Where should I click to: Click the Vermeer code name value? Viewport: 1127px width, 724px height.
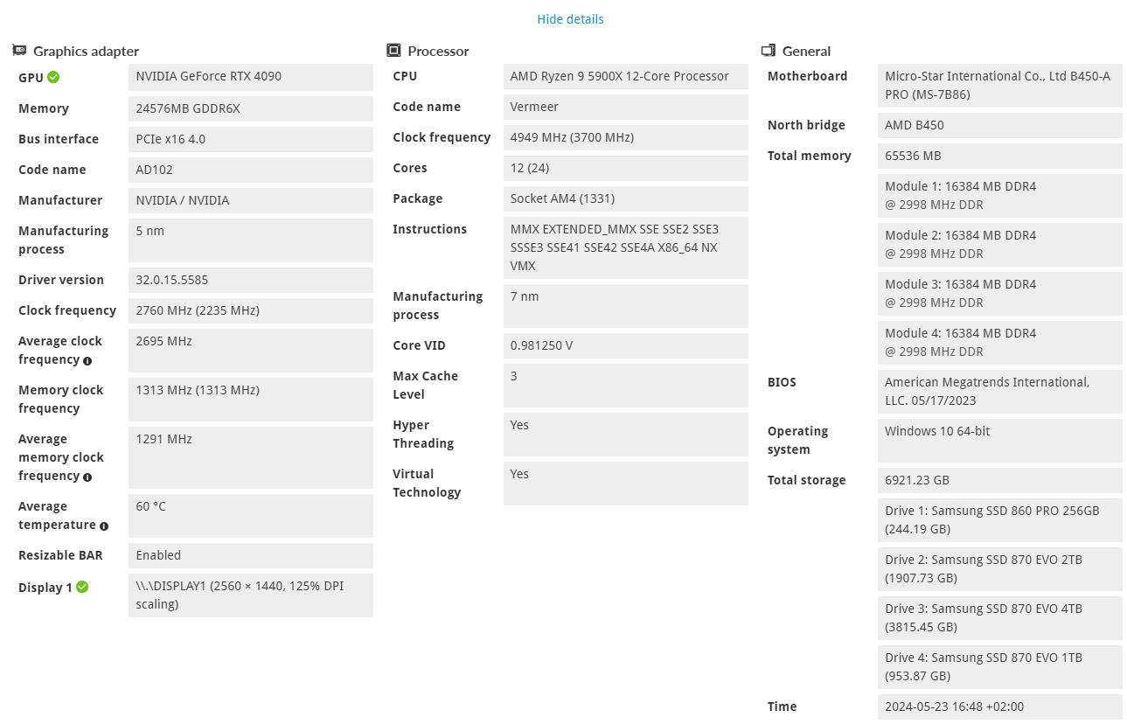[626, 107]
